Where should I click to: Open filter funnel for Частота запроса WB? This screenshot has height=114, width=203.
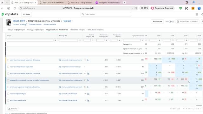click(x=93, y=40)
